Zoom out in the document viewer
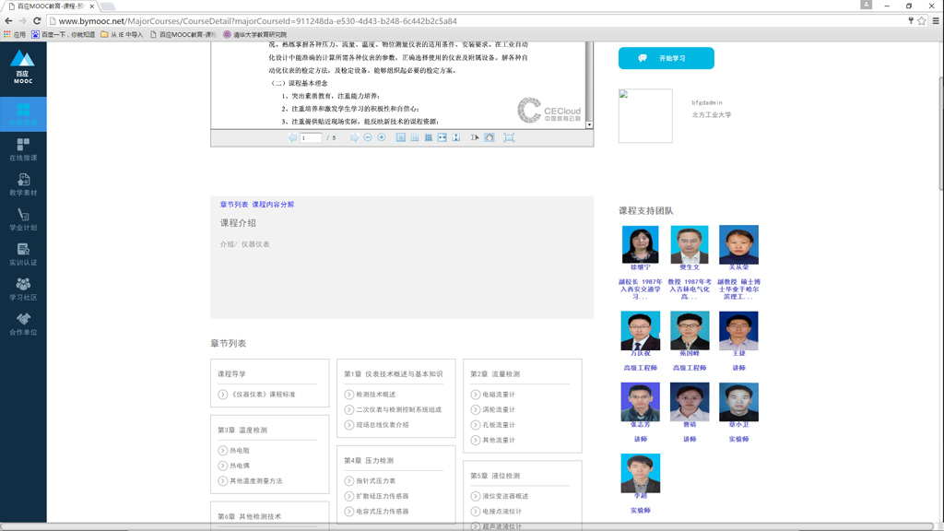The width and height of the screenshot is (944, 531). pos(368,137)
